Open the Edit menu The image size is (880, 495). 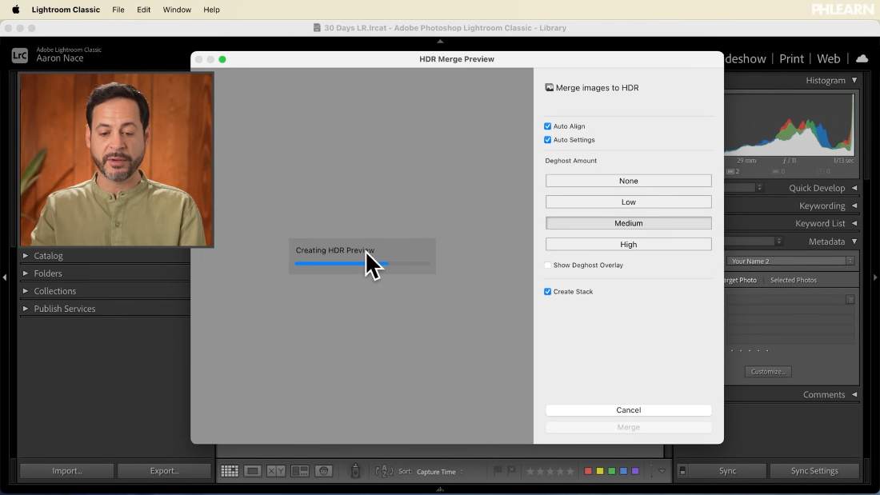pos(144,10)
